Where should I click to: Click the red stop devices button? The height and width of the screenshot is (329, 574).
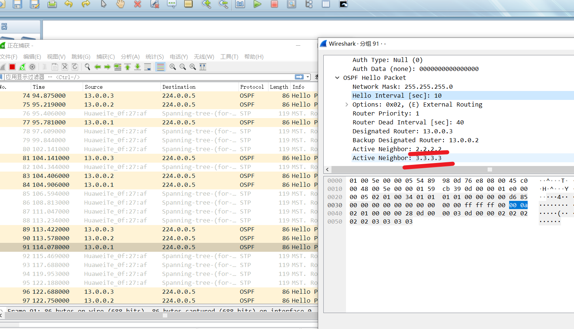click(x=274, y=4)
